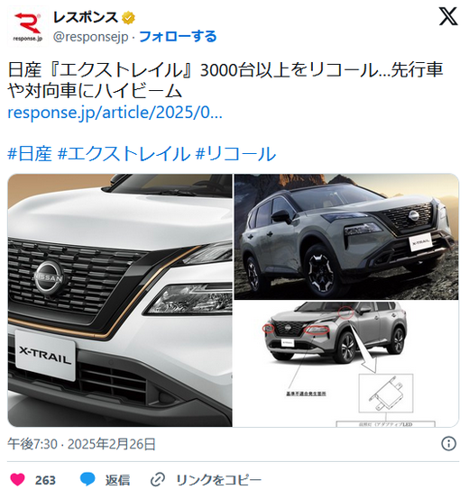This screenshot has width=469, height=489.
Task: View the white X-TRAIL grille photo
Action: click(120, 300)
